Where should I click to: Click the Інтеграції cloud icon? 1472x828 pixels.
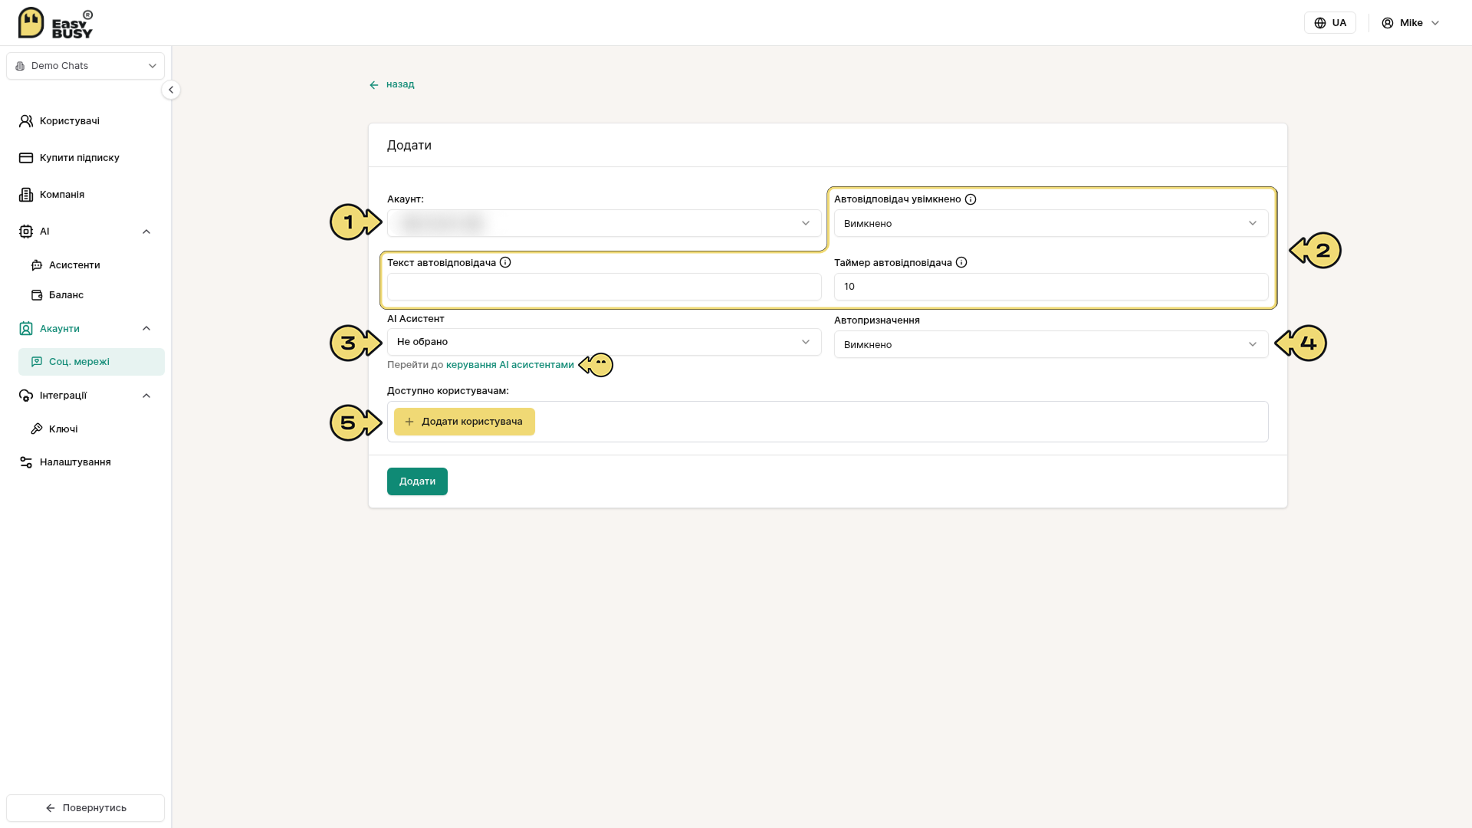tap(26, 396)
